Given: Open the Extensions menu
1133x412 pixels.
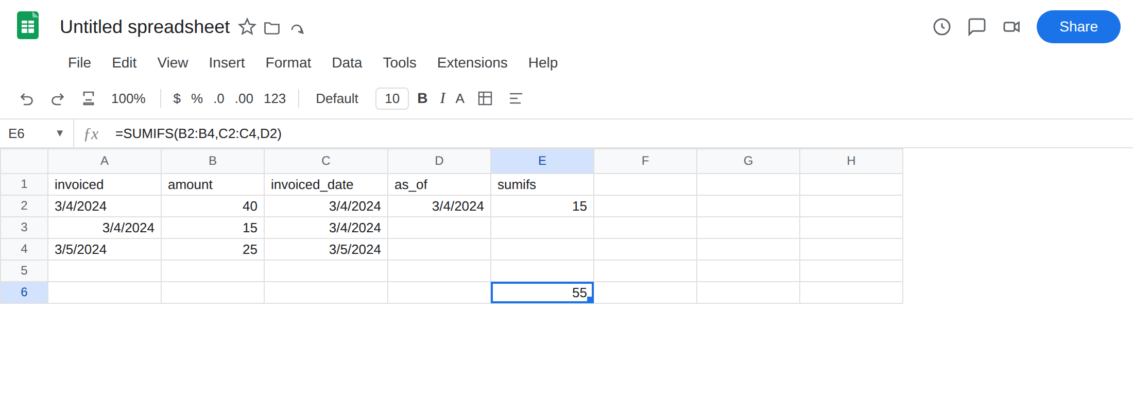Looking at the screenshot, I should pyautogui.click(x=472, y=63).
